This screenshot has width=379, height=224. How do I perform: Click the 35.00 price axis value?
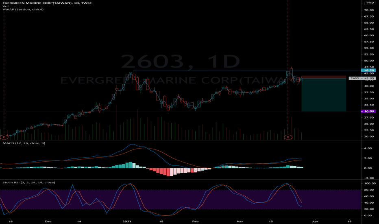(369, 99)
